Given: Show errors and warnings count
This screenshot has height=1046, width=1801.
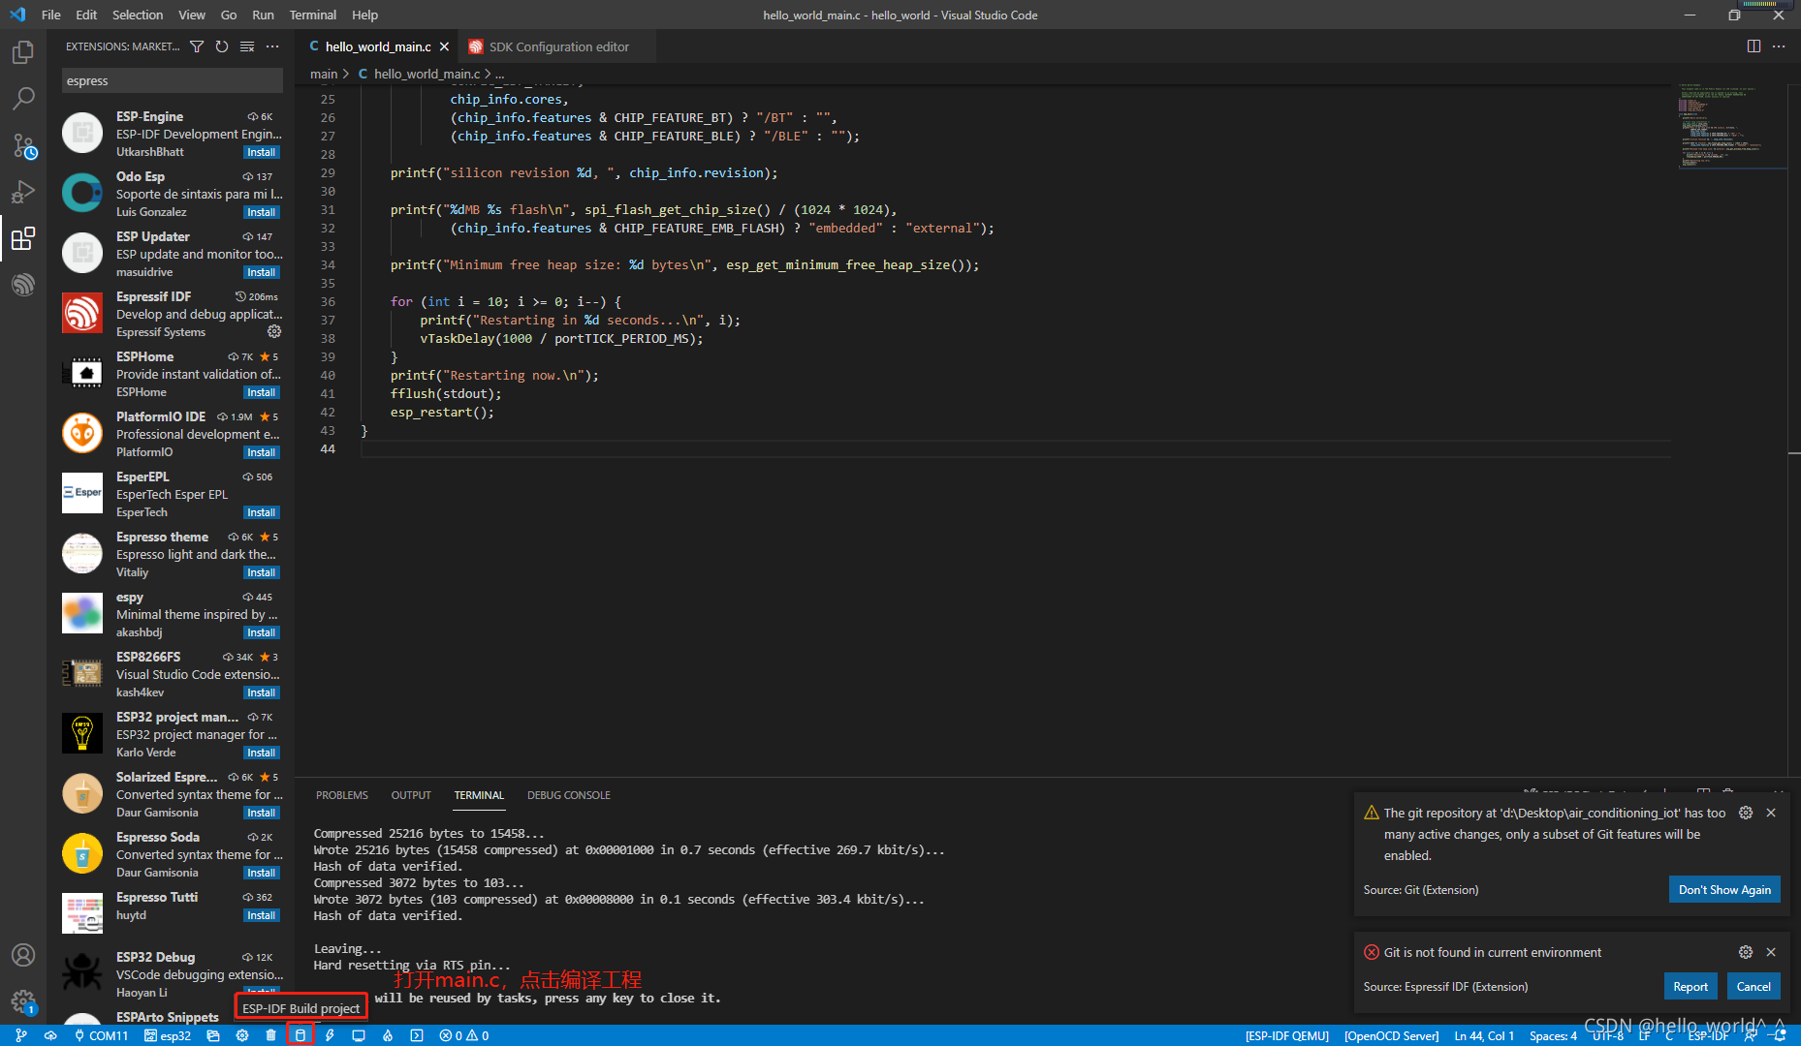Looking at the screenshot, I should coord(464,1035).
